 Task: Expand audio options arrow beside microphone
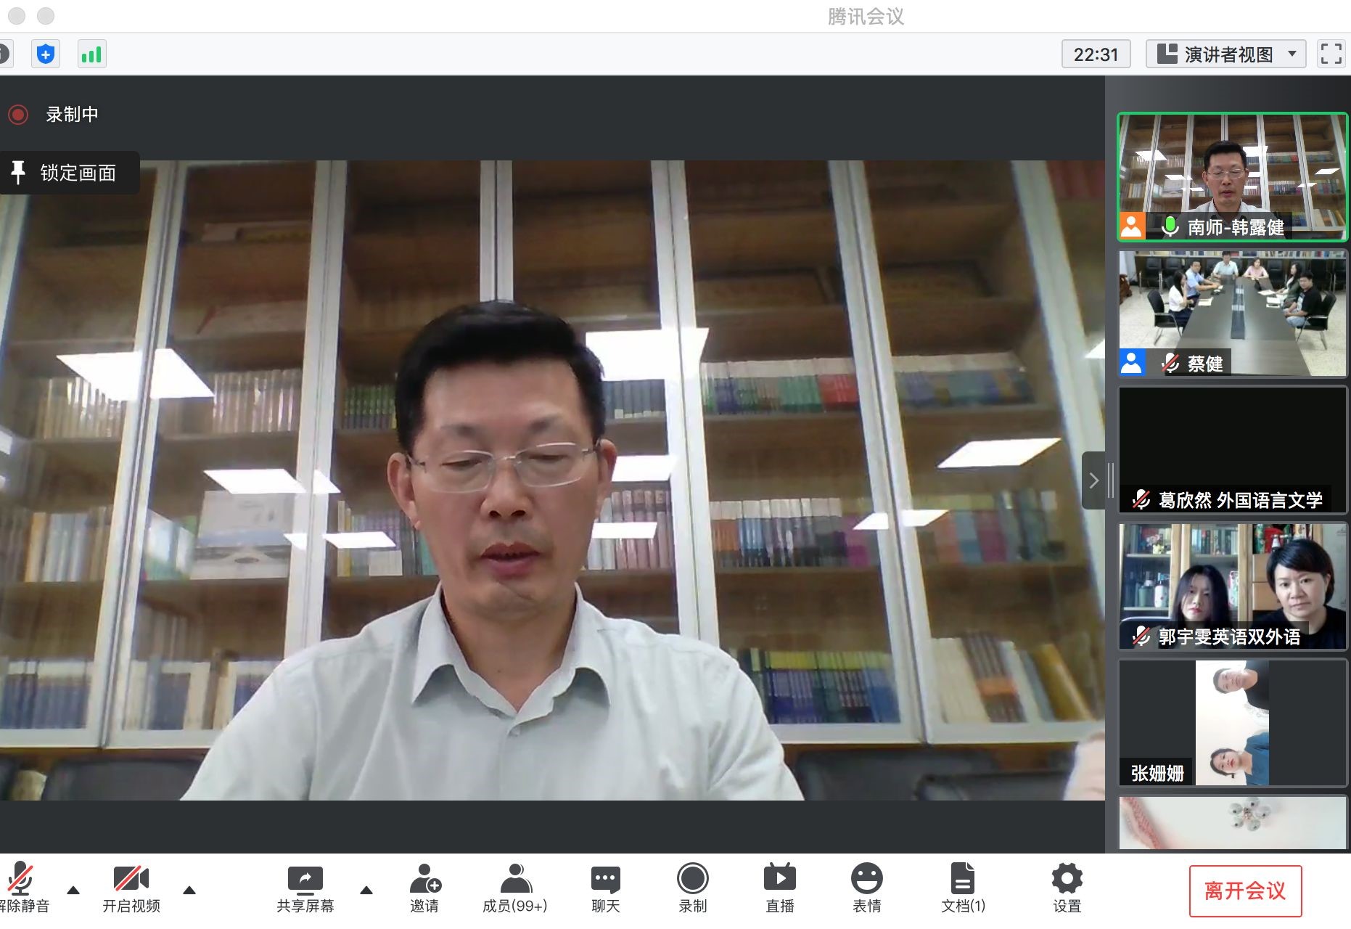pyautogui.click(x=73, y=890)
